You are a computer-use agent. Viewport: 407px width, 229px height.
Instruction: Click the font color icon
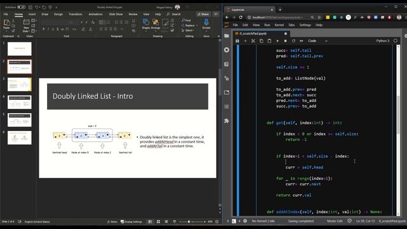click(x=90, y=29)
